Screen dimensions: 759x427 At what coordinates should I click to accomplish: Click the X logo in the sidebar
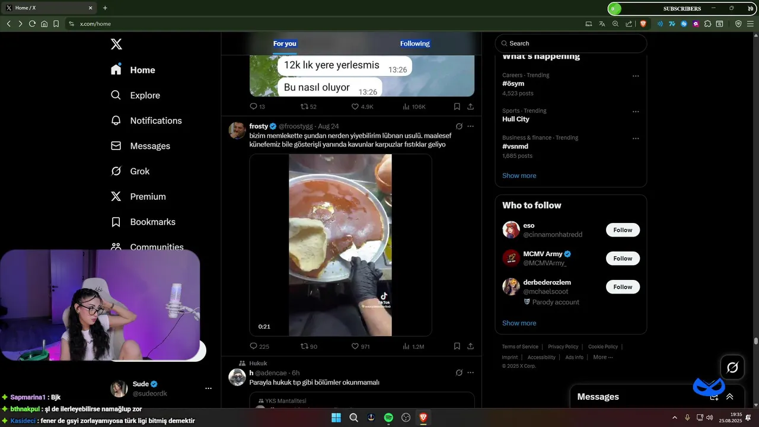point(116,44)
